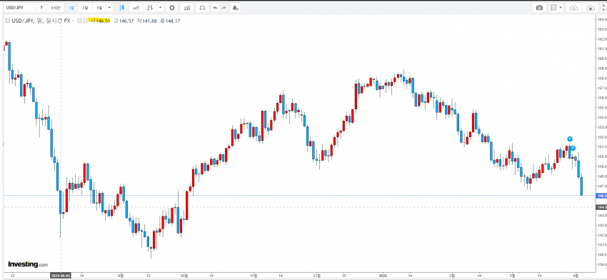Click the redo arrow
The image size is (607, 280).
[224, 7]
